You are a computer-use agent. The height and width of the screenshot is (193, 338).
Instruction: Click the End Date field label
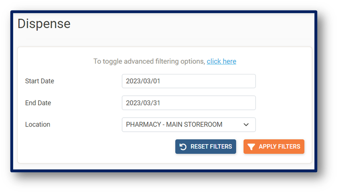pyautogui.click(x=38, y=103)
